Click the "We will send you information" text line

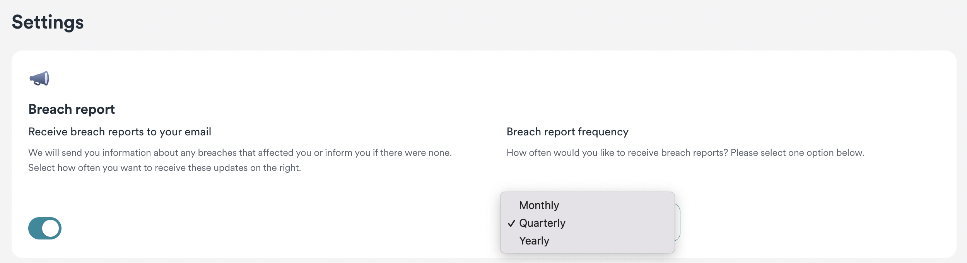click(240, 153)
